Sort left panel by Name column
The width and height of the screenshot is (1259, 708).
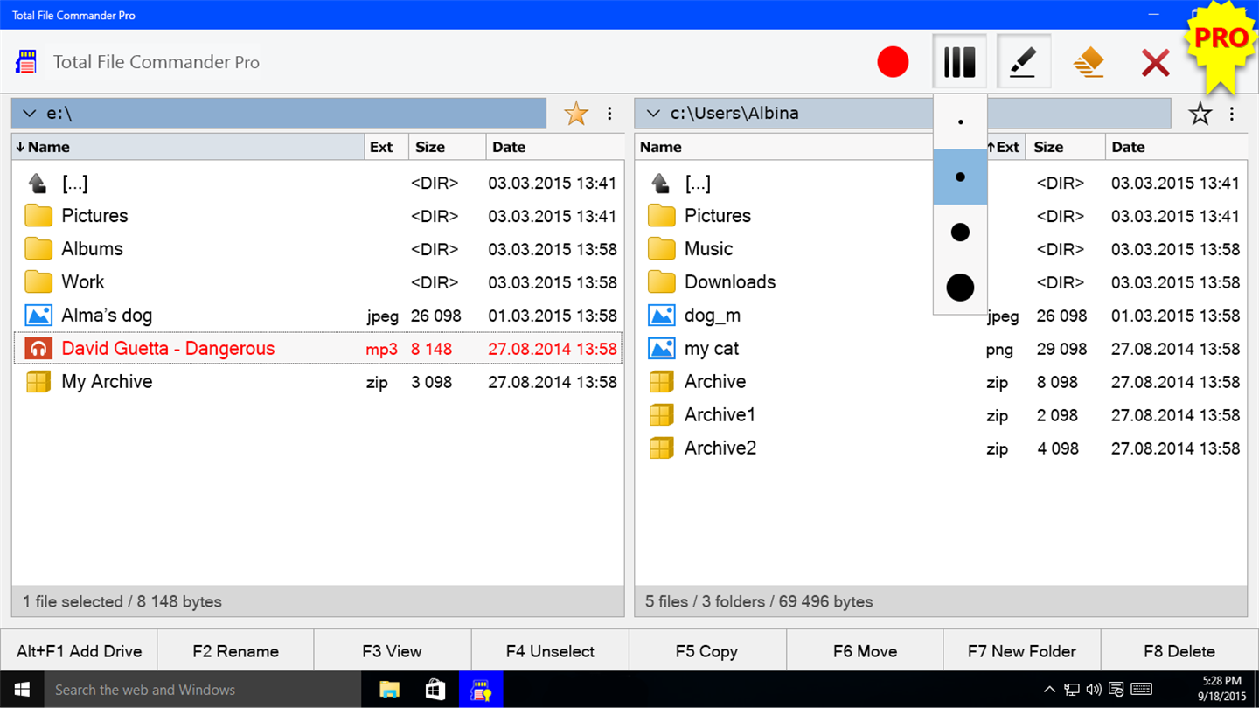pos(188,147)
